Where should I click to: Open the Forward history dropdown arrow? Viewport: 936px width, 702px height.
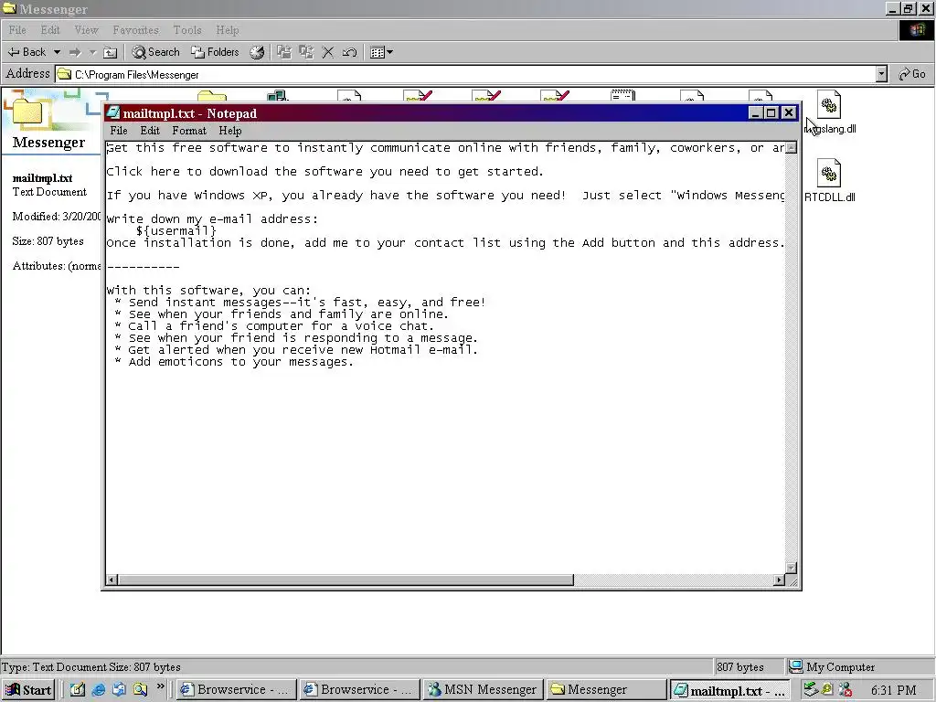[x=92, y=52]
